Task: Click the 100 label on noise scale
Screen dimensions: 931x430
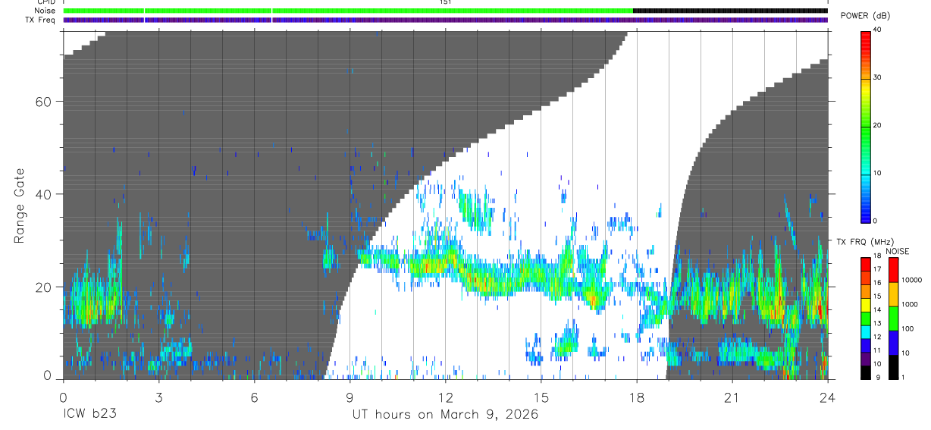Action: point(908,329)
